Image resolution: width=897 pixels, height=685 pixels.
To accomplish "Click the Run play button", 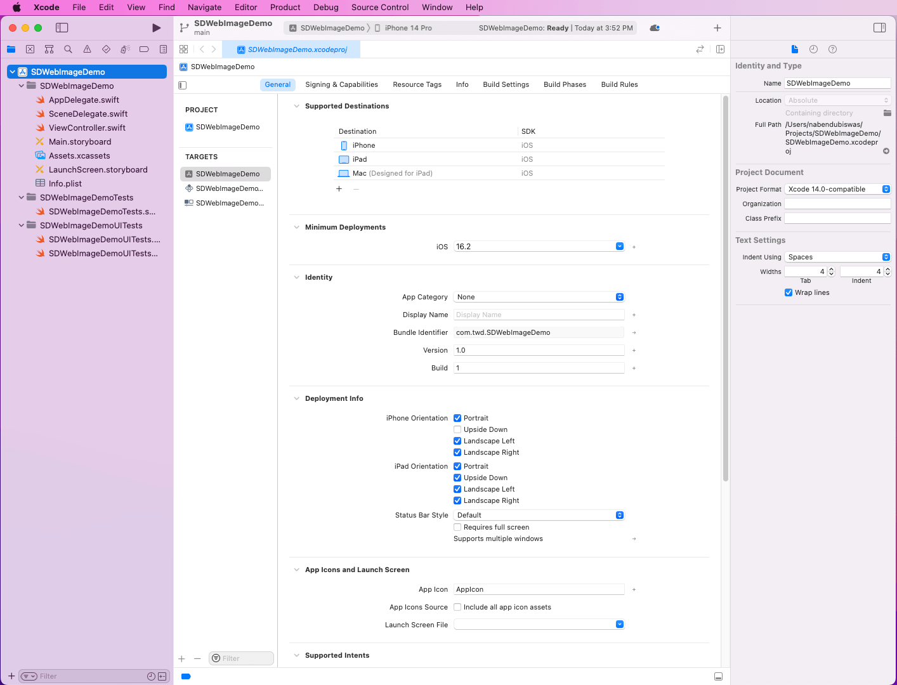I will (x=156, y=28).
